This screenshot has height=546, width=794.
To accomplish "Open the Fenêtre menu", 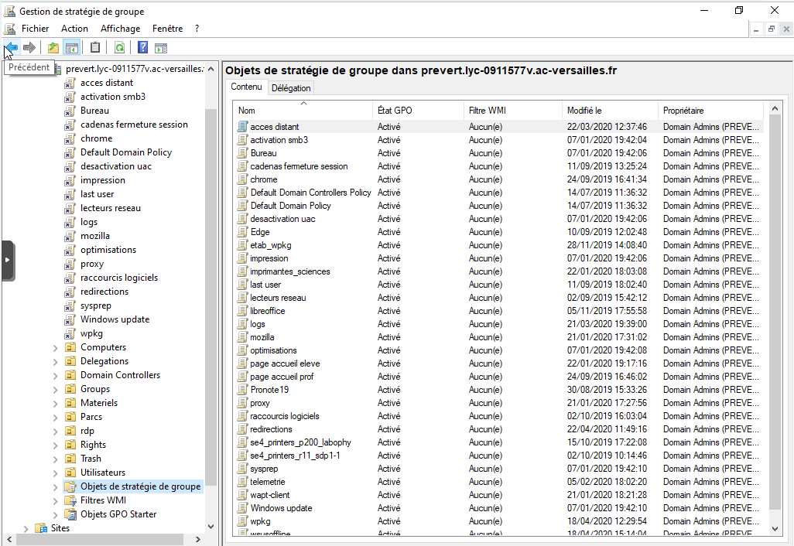I will tap(167, 29).
